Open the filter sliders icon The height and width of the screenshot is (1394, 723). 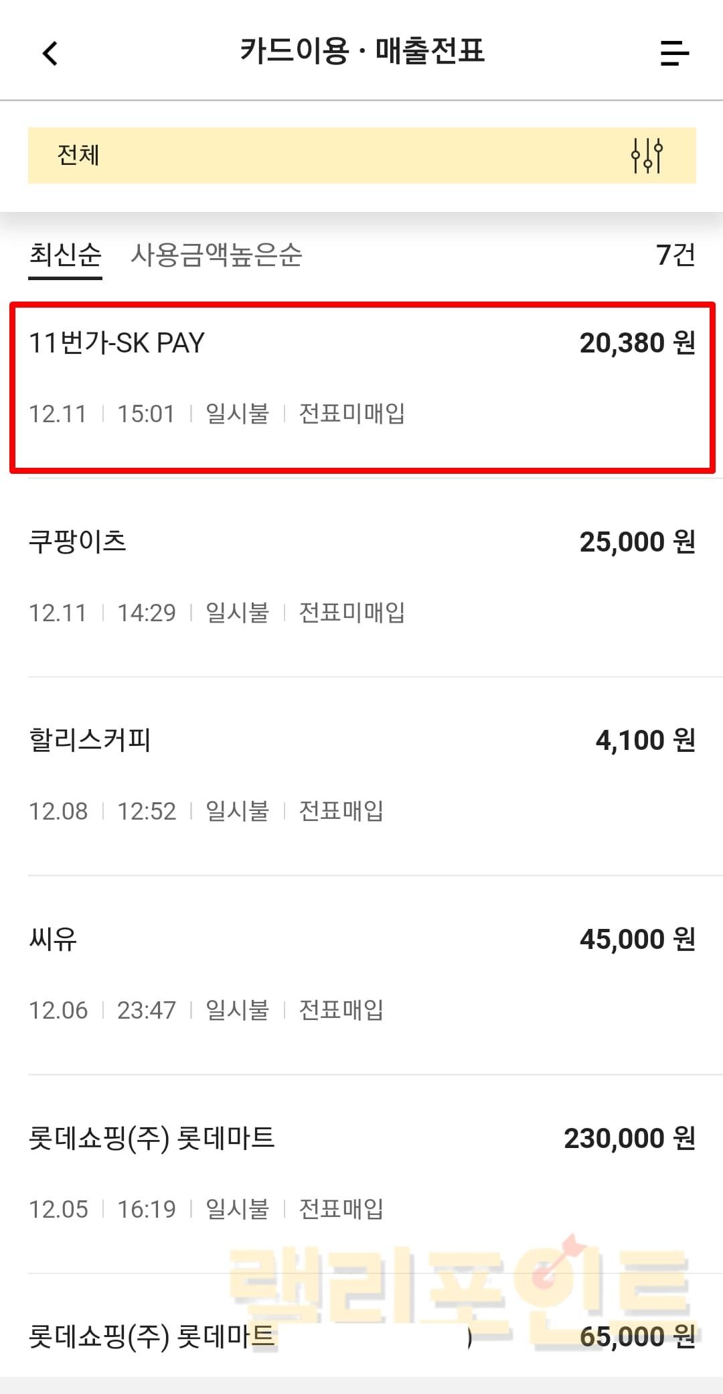(647, 155)
